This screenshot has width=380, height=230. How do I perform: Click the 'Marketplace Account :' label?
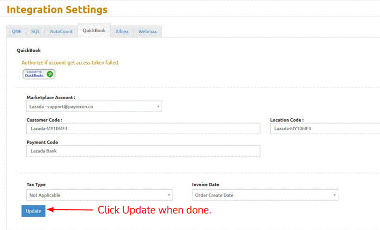click(x=51, y=97)
